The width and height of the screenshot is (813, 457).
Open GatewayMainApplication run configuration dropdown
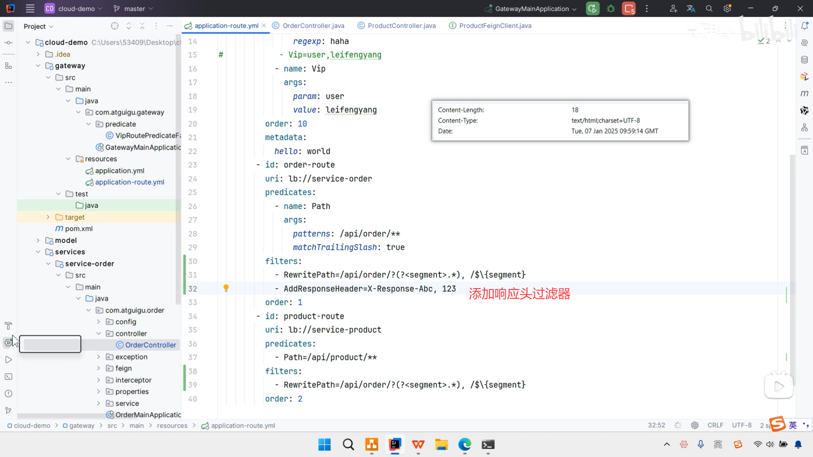click(x=532, y=8)
